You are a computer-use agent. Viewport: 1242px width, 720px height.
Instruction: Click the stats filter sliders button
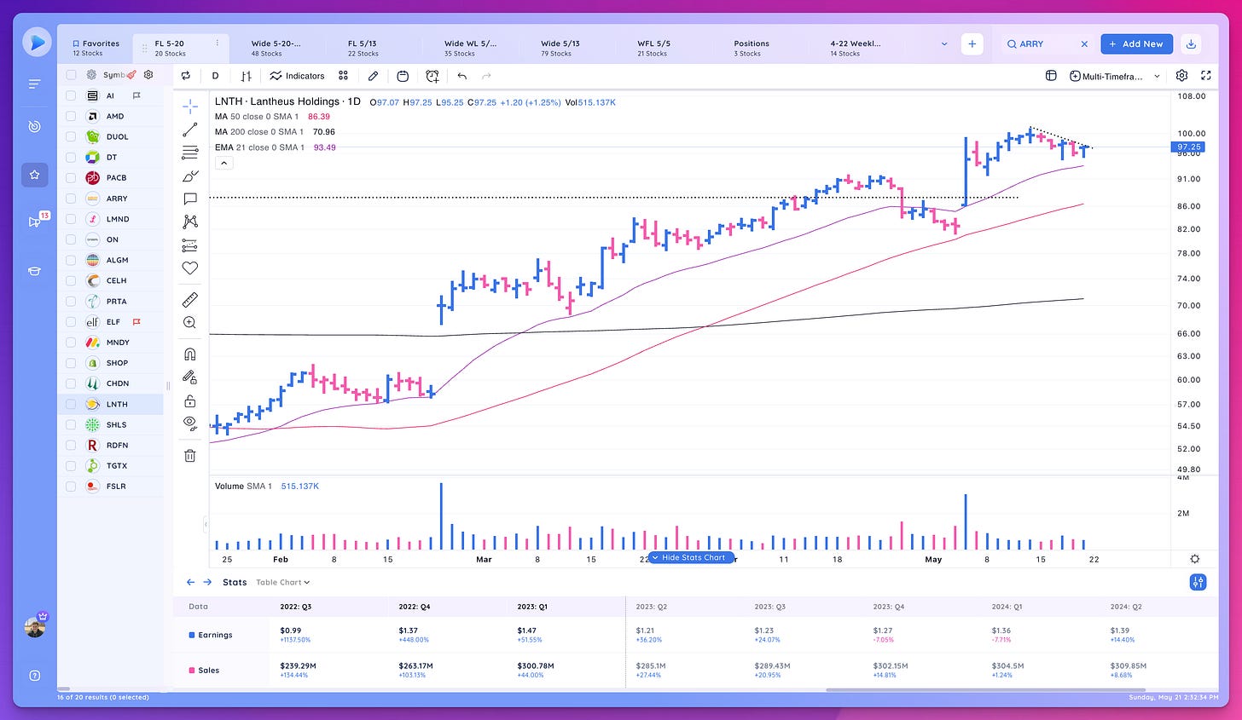point(1198,582)
